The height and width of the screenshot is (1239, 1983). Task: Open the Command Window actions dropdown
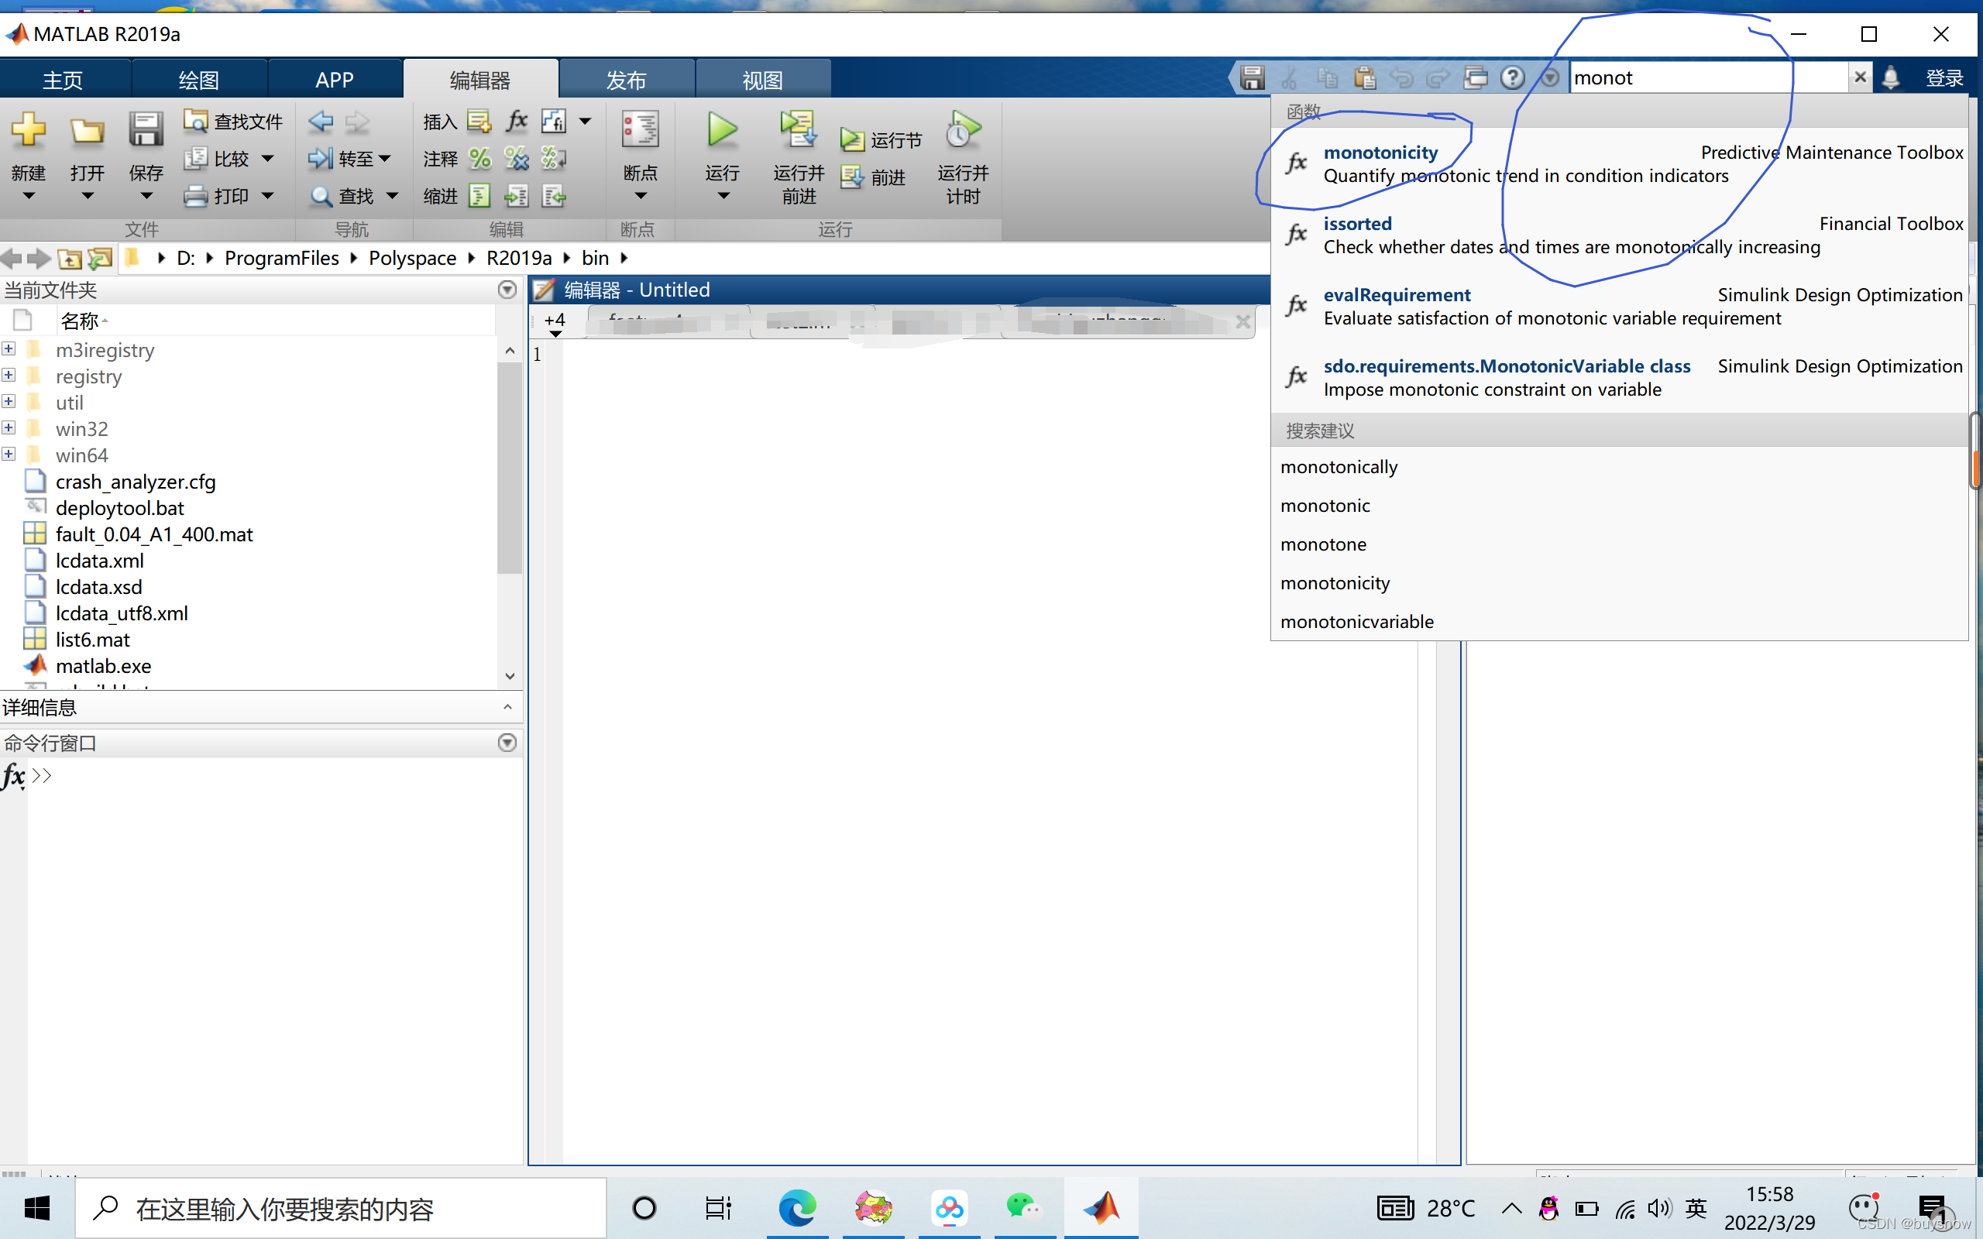507,743
